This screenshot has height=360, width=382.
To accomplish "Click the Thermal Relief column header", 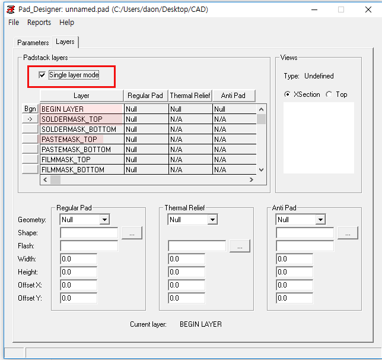I will (x=190, y=96).
